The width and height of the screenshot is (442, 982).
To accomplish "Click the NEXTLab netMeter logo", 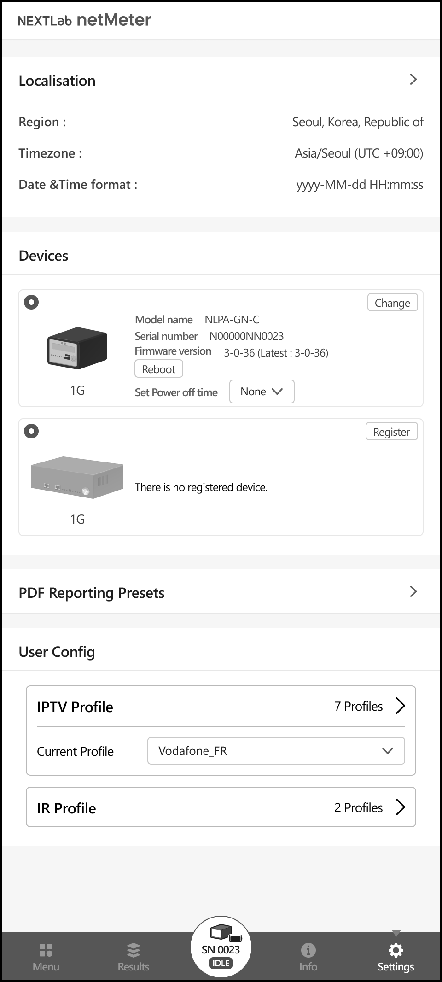I will [x=84, y=20].
